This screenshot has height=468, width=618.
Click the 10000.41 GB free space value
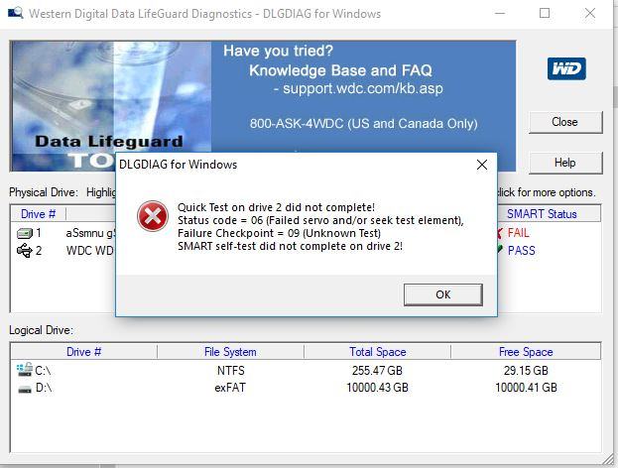point(526,388)
